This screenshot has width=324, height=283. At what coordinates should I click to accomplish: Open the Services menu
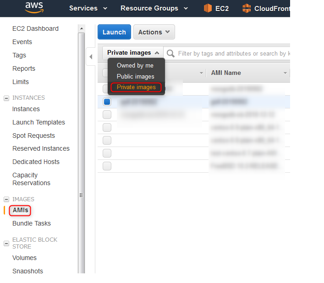(x=88, y=8)
